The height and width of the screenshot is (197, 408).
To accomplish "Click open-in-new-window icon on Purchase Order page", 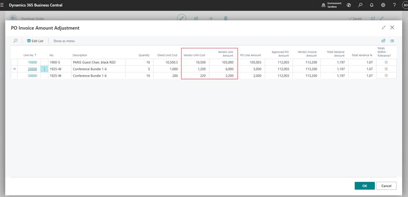I will (373, 18).
